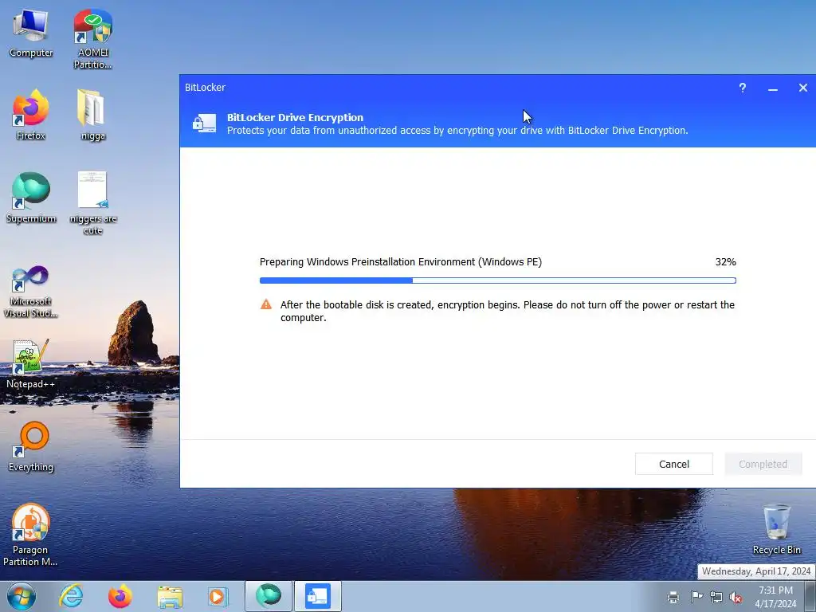Open the Windows Start menu

tap(22, 596)
